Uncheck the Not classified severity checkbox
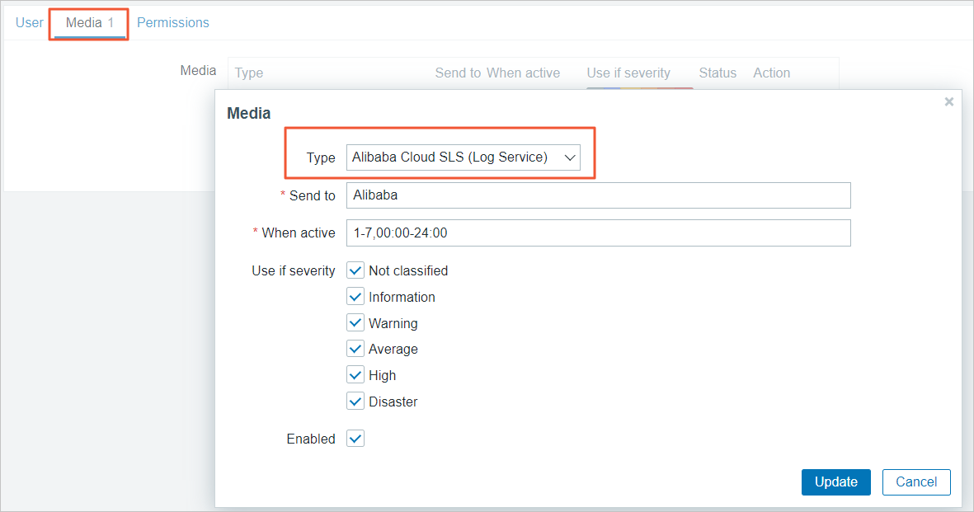Image resolution: width=974 pixels, height=512 pixels. pos(355,270)
